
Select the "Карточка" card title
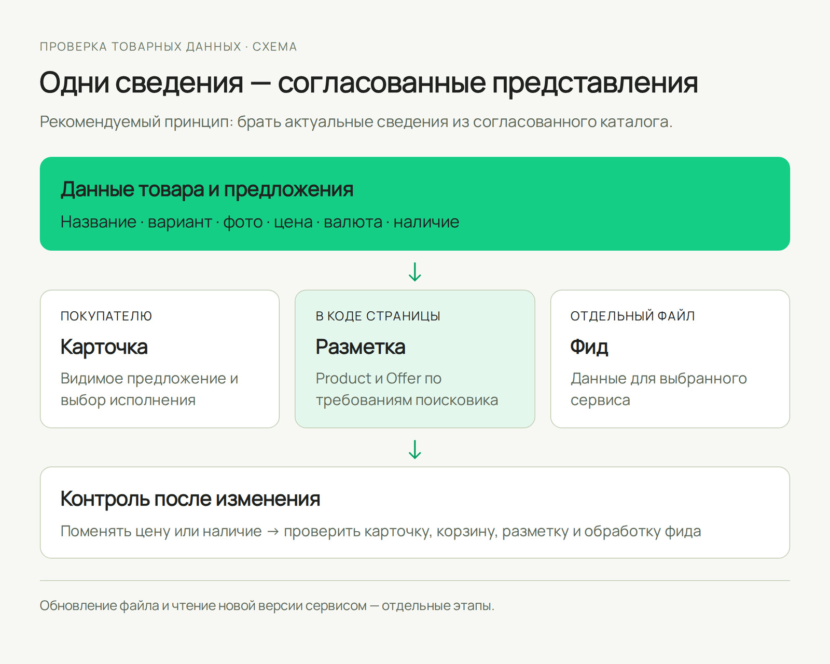pos(104,347)
